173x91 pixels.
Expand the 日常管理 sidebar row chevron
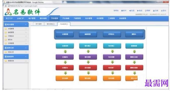click(x=26, y=43)
